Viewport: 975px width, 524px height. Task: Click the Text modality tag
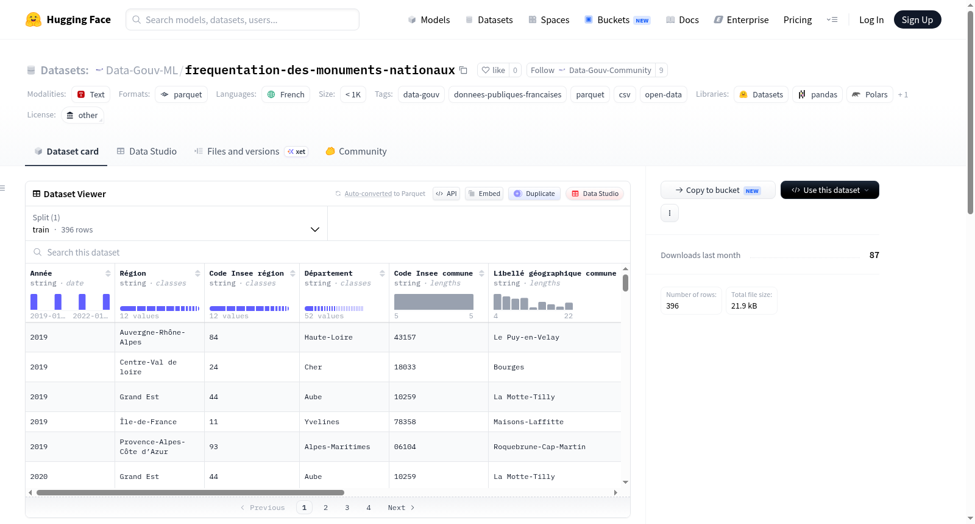click(91, 94)
